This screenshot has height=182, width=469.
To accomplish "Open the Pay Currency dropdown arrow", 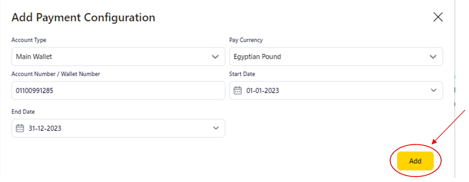I will (x=433, y=57).
